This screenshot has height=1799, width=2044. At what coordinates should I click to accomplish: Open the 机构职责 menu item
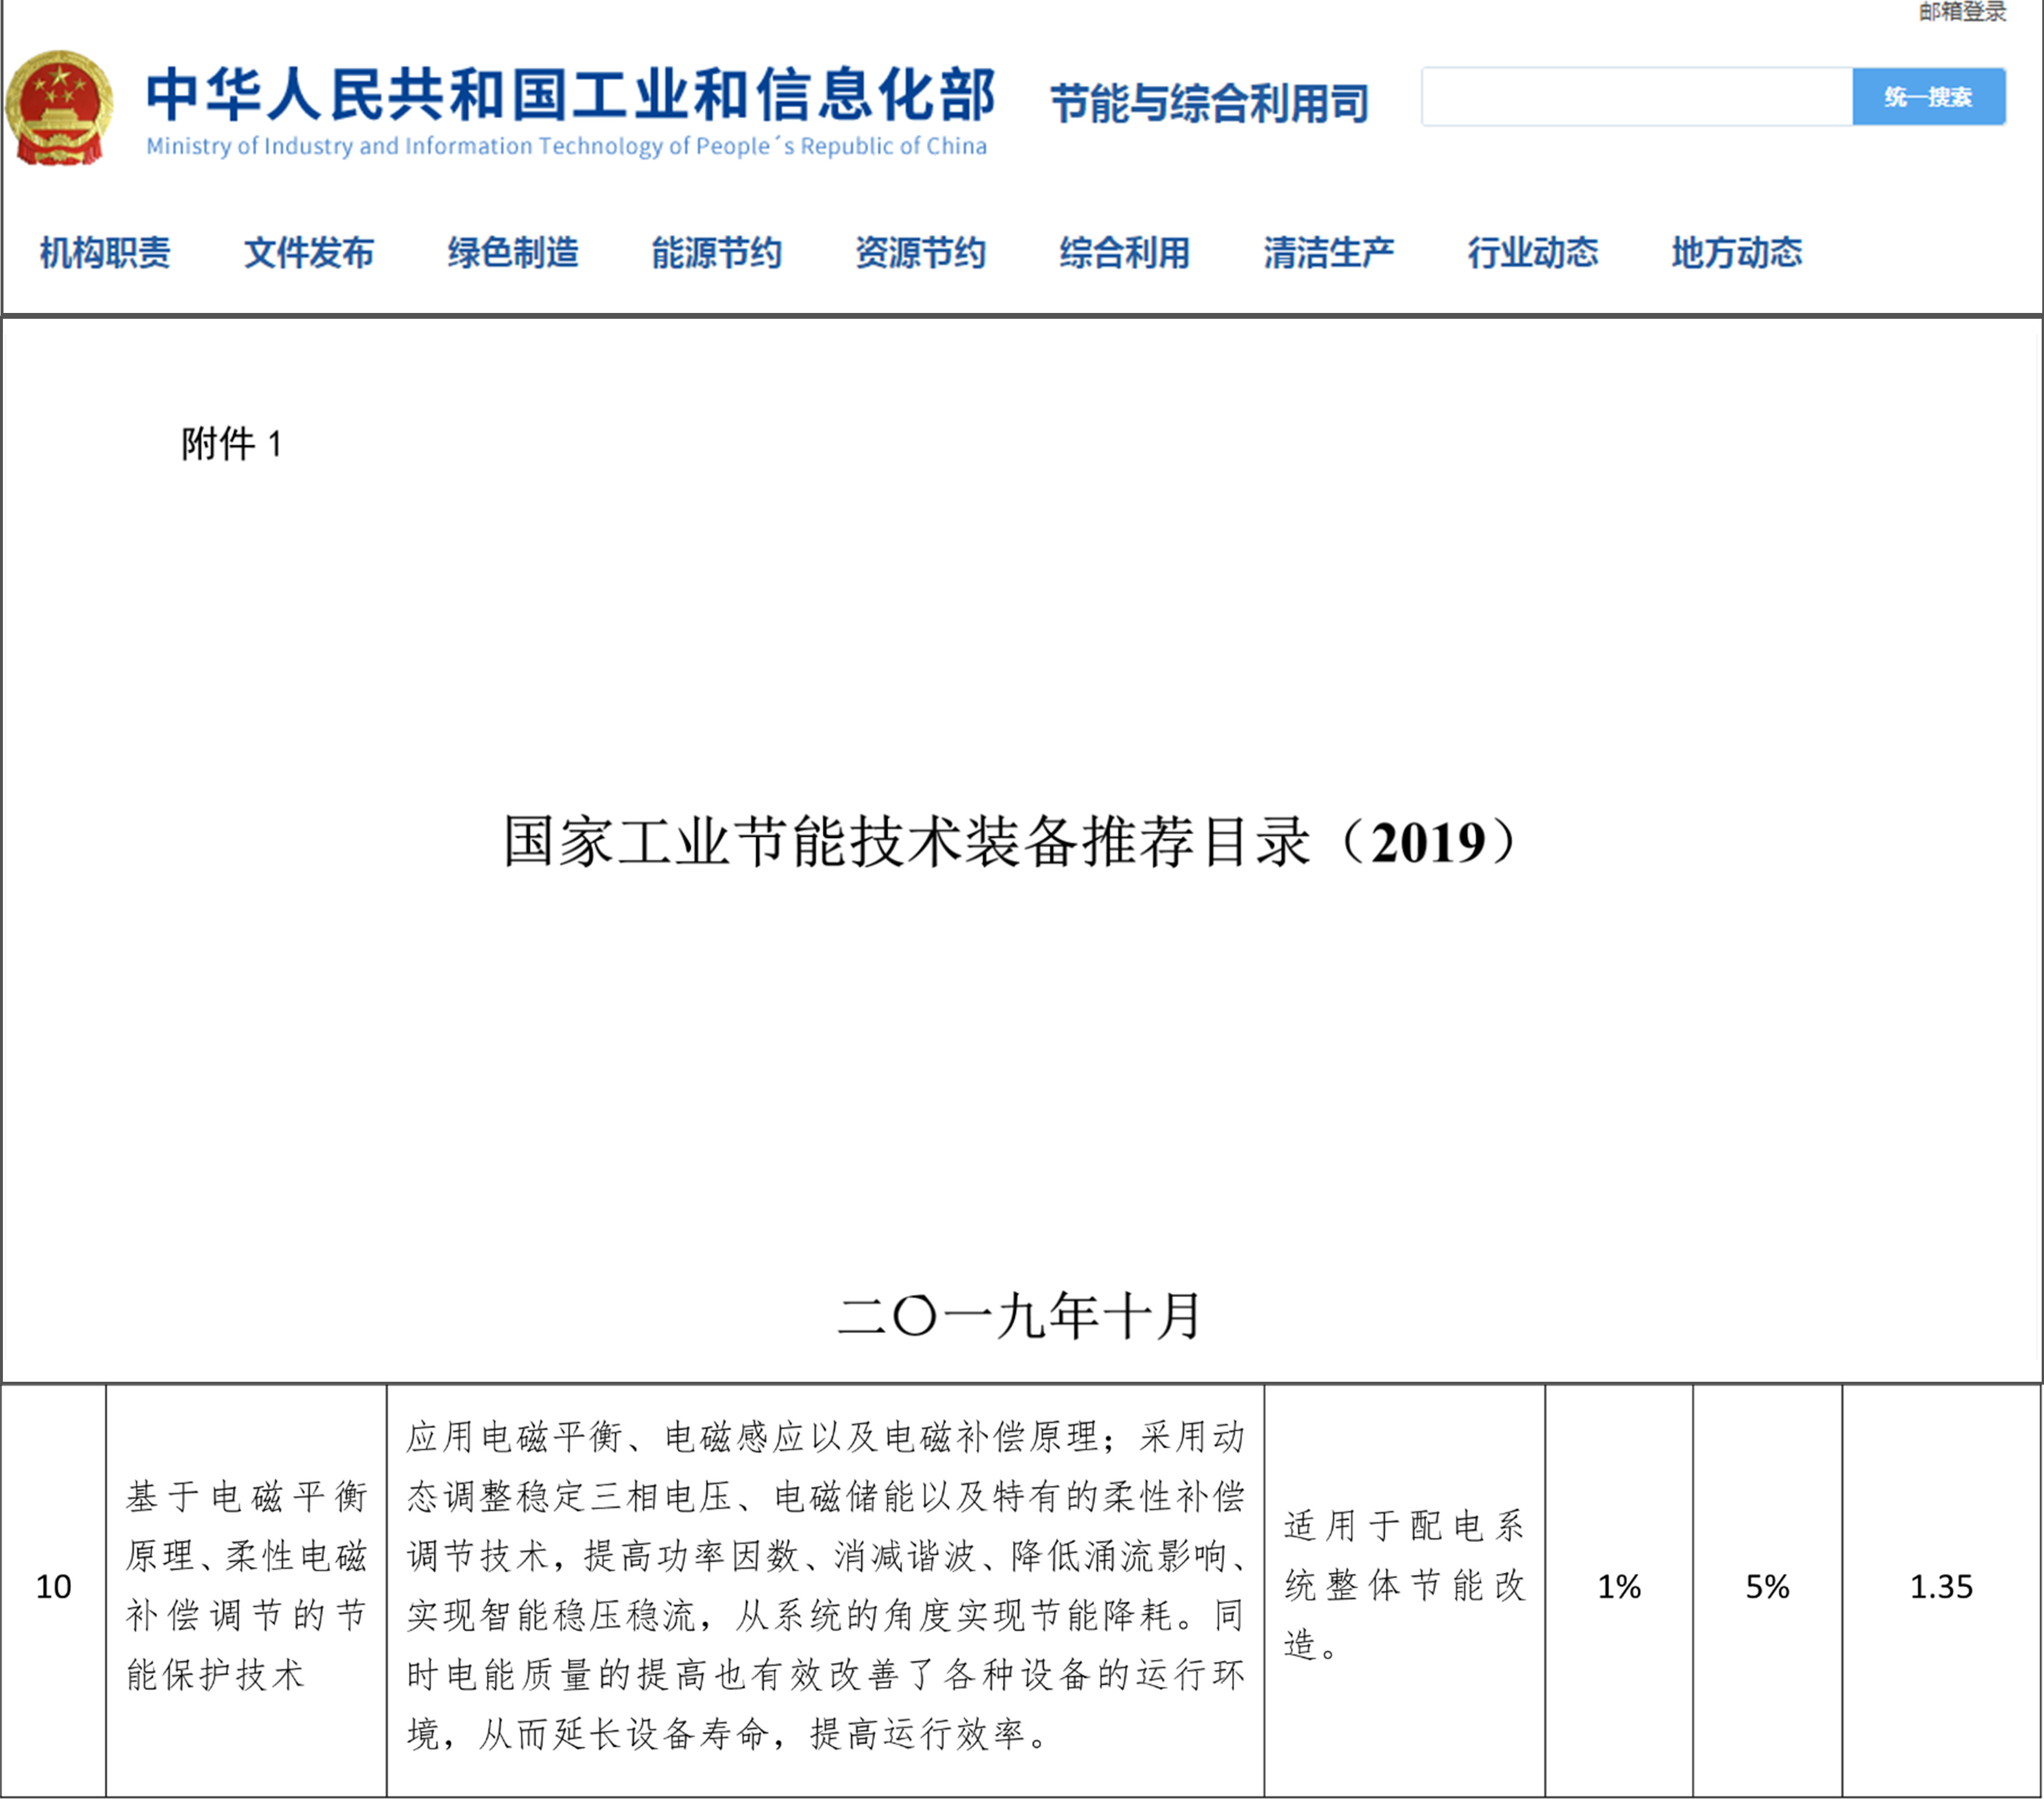click(x=105, y=252)
